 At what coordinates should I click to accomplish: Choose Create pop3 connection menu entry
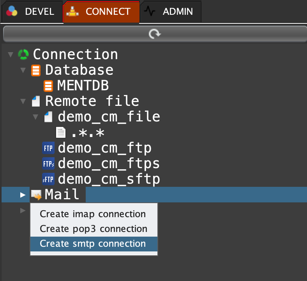click(x=94, y=229)
